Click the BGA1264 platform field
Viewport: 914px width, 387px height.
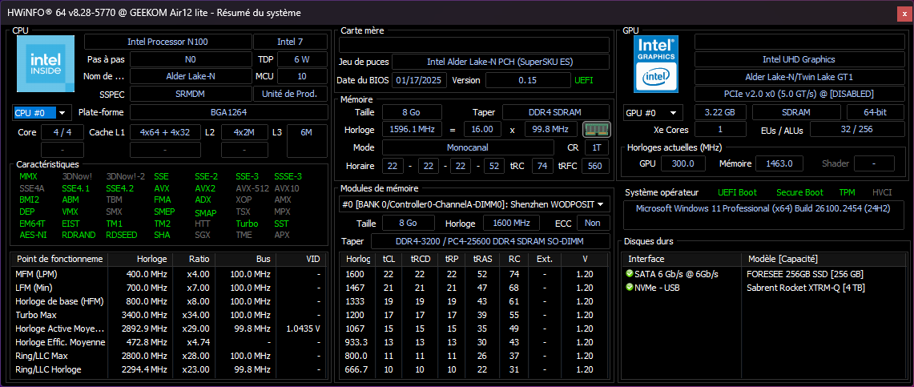click(x=228, y=112)
